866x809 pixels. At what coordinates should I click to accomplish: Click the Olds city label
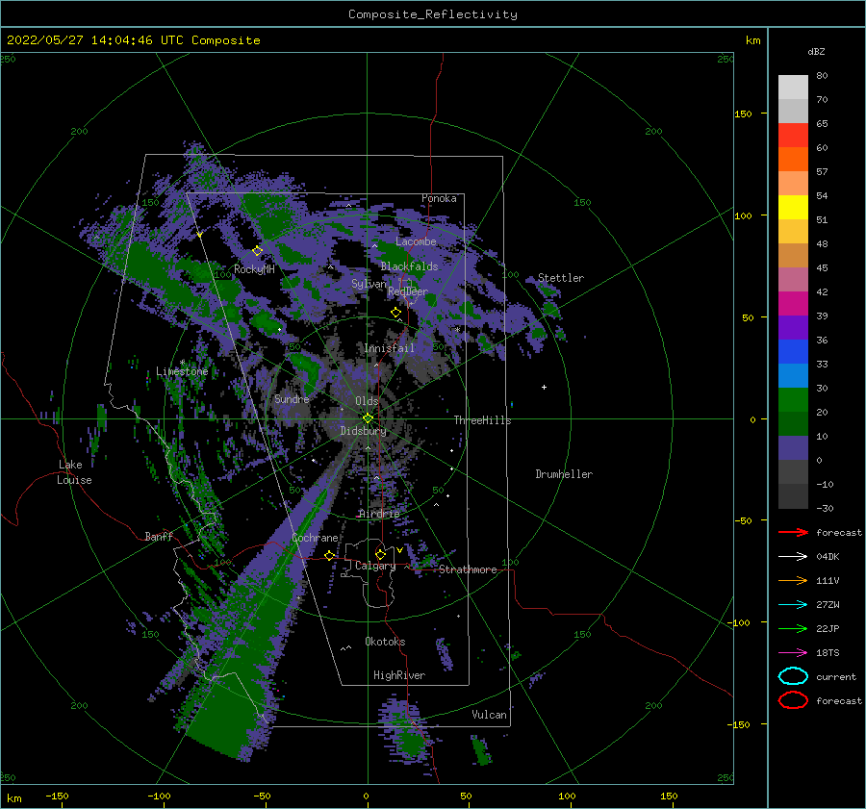point(367,401)
